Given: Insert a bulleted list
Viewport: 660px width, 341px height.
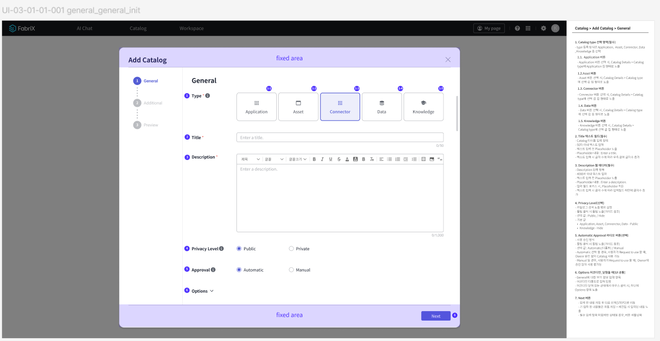Looking at the screenshot, I should [x=389, y=159].
